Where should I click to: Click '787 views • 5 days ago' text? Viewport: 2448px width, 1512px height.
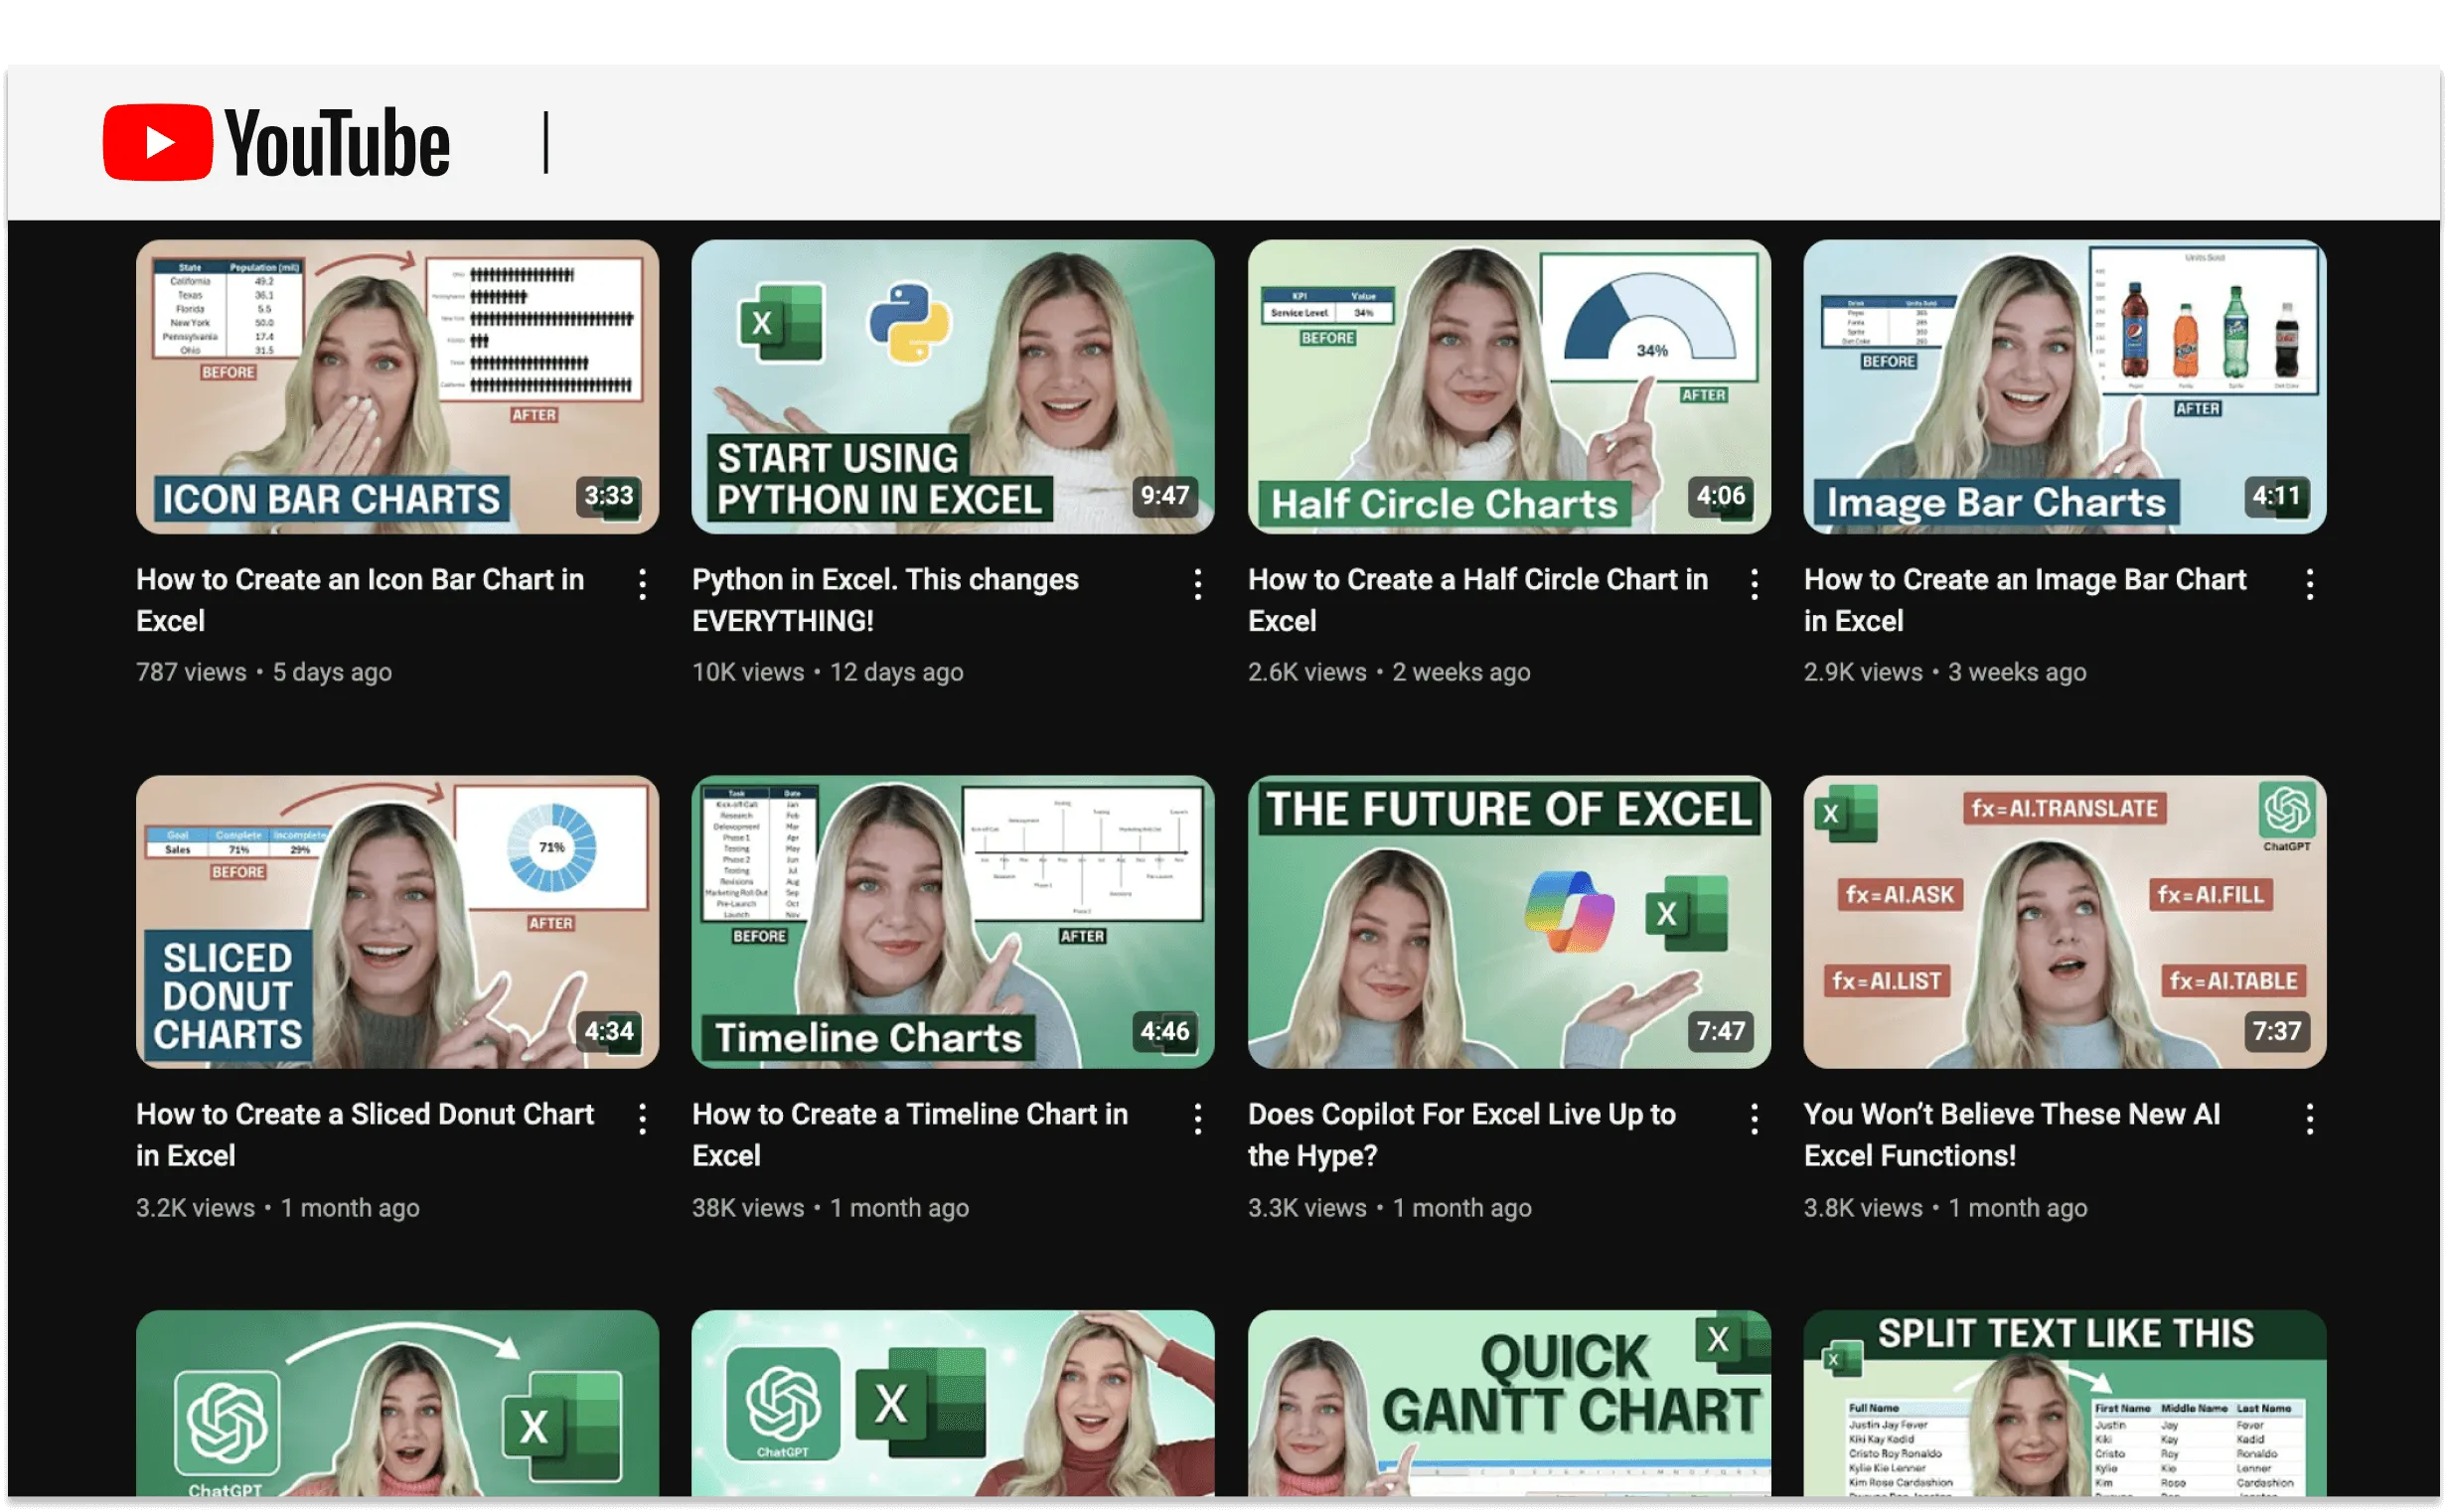point(264,673)
